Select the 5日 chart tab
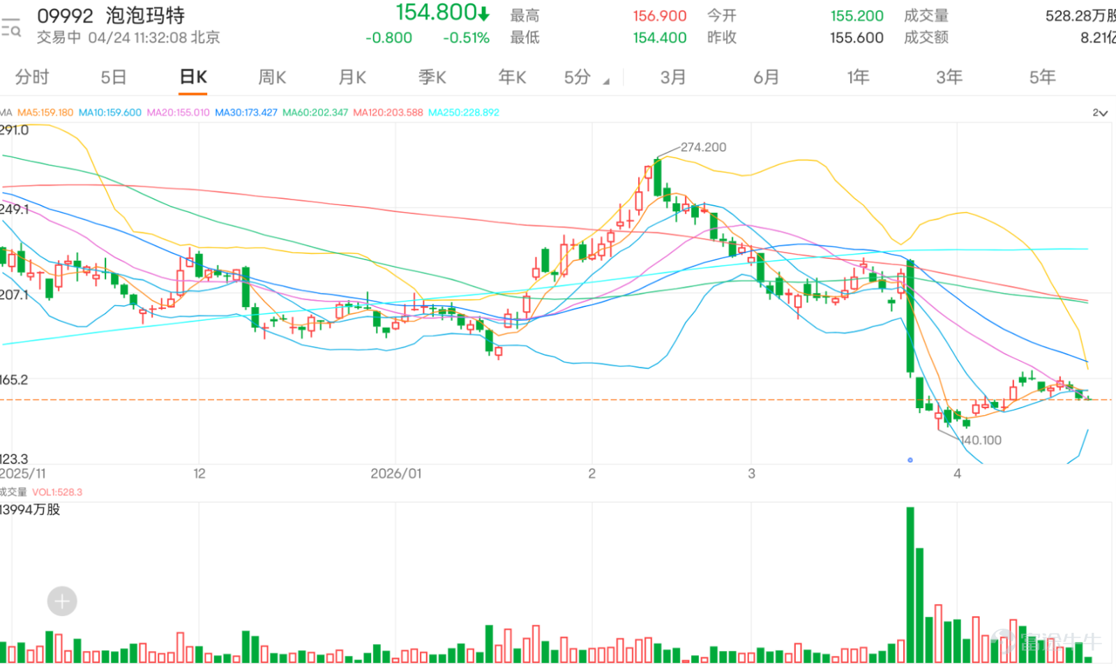1116x667 pixels. pyautogui.click(x=113, y=77)
